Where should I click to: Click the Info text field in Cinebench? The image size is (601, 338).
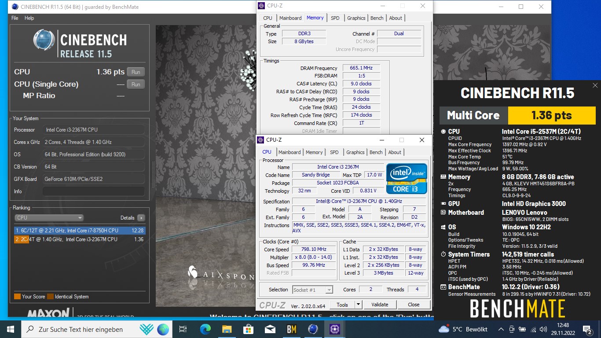coord(94,191)
